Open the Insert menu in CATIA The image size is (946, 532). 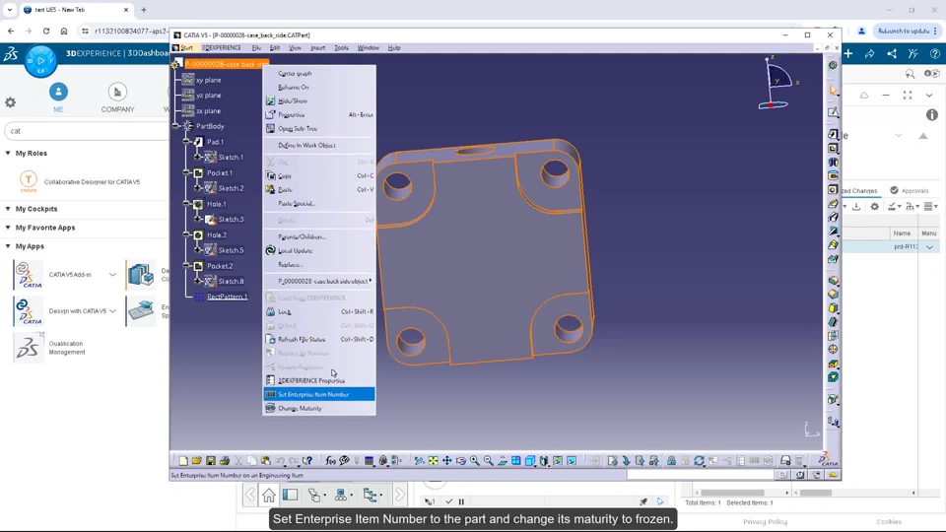point(318,47)
